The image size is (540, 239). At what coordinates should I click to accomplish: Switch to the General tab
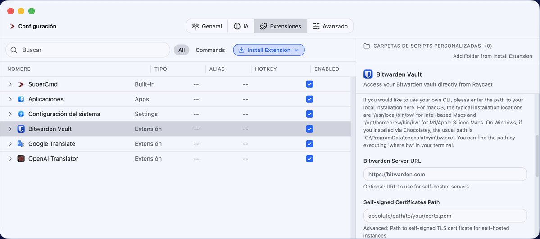pyautogui.click(x=207, y=26)
